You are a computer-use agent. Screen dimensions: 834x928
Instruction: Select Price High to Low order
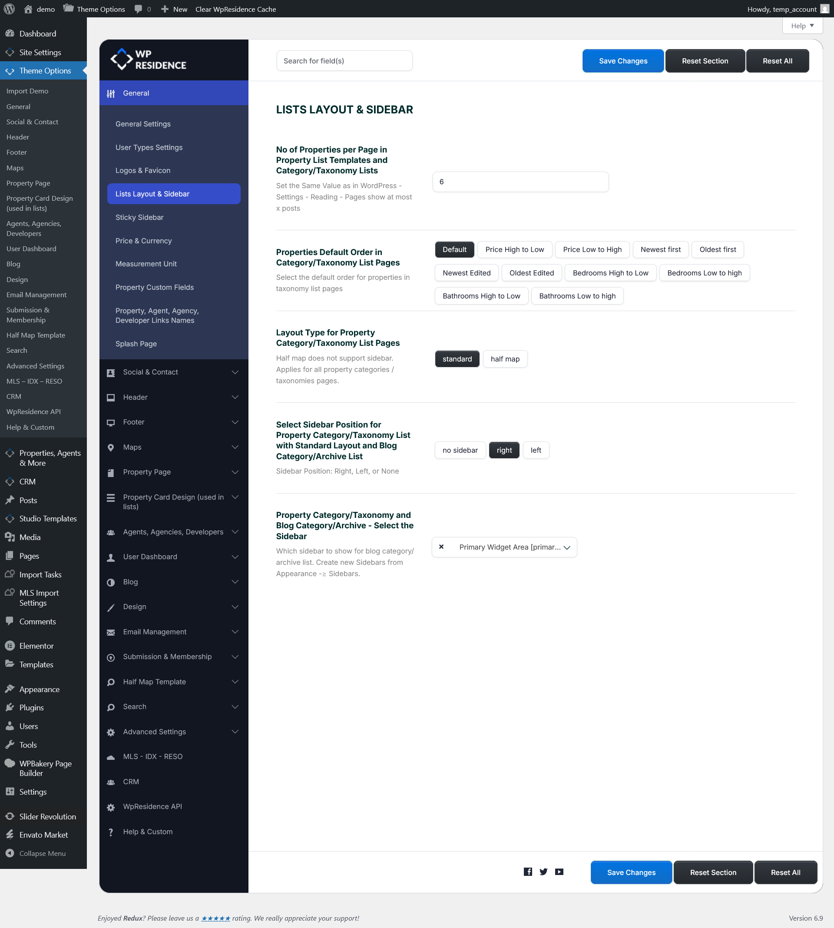point(515,249)
